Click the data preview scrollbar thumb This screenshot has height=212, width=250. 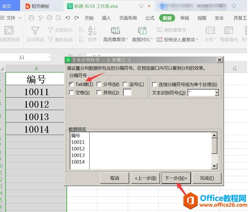214,146
